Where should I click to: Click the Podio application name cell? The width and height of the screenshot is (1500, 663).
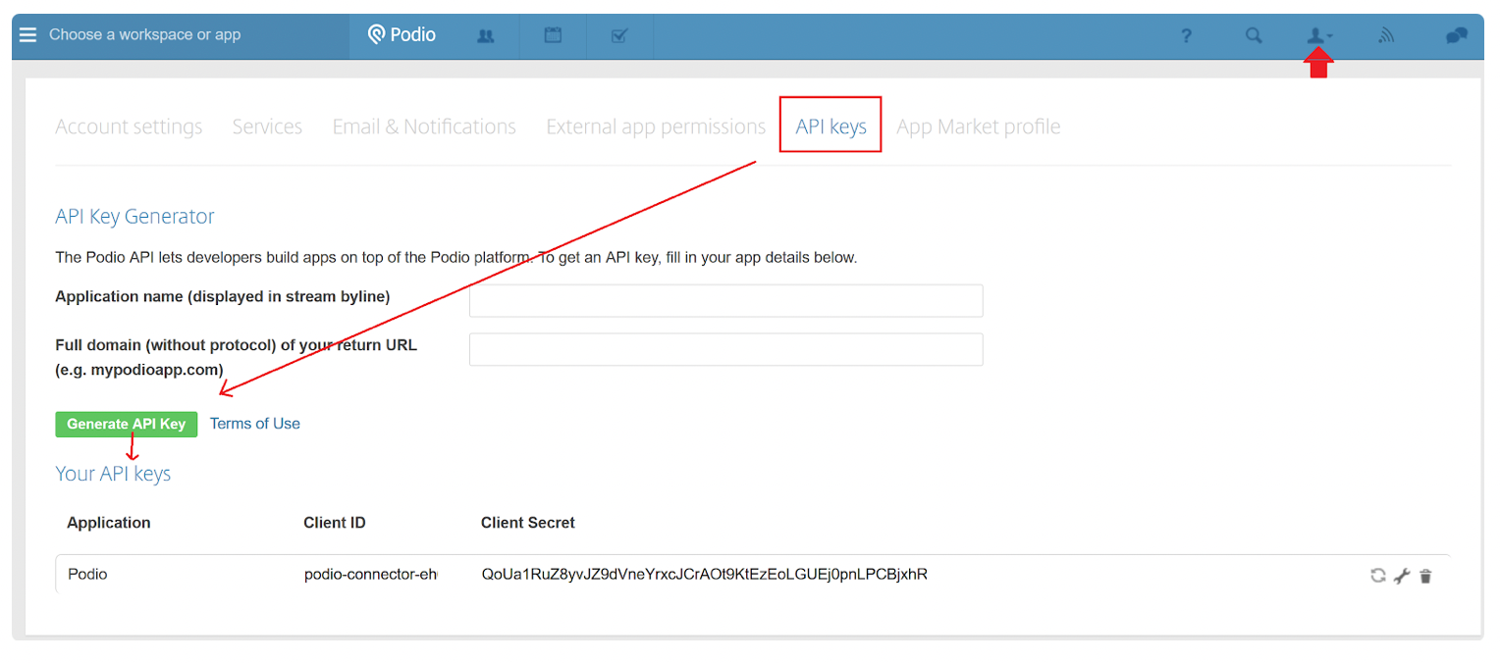point(87,575)
